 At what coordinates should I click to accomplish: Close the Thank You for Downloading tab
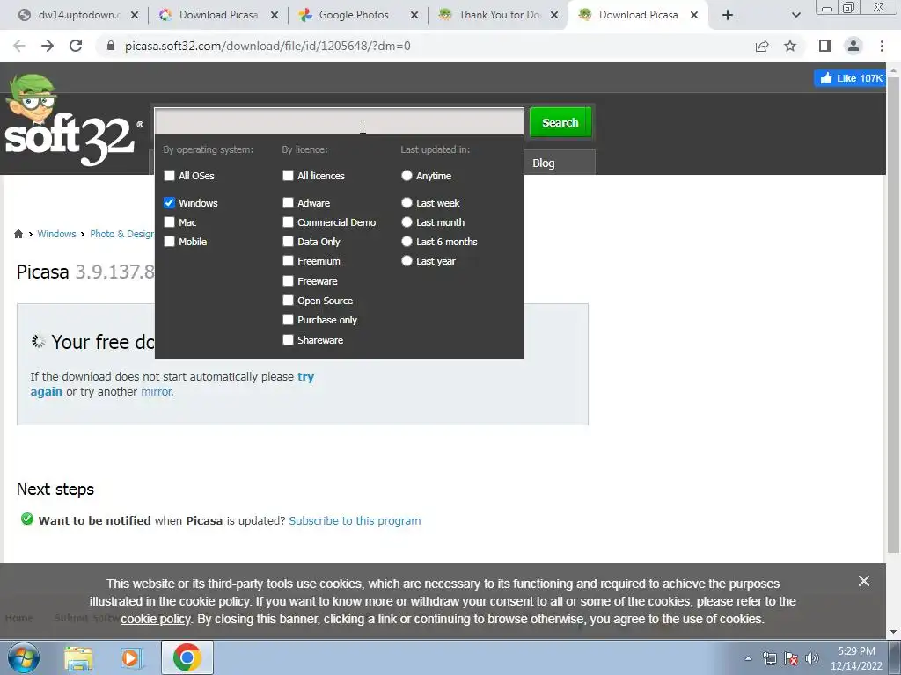(554, 15)
